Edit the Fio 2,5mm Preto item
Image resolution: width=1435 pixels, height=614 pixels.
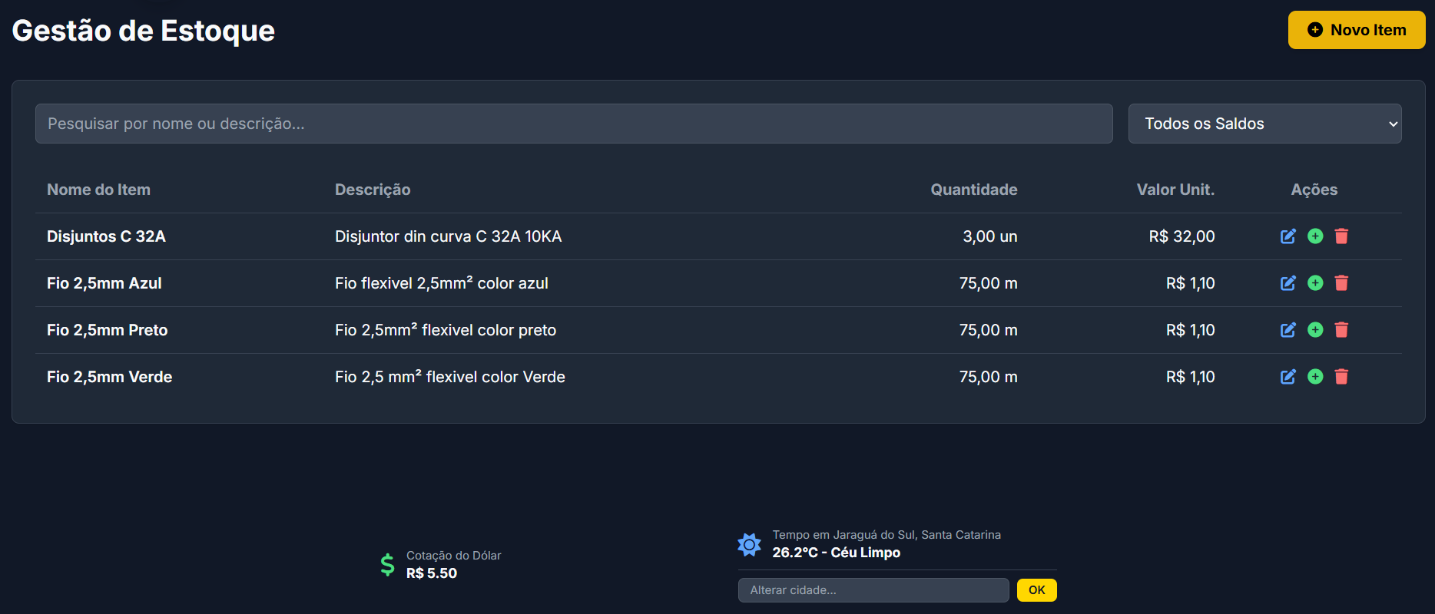[1288, 330]
